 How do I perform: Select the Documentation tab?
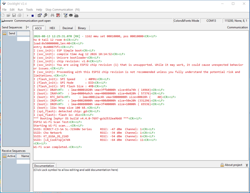[44, 166]
